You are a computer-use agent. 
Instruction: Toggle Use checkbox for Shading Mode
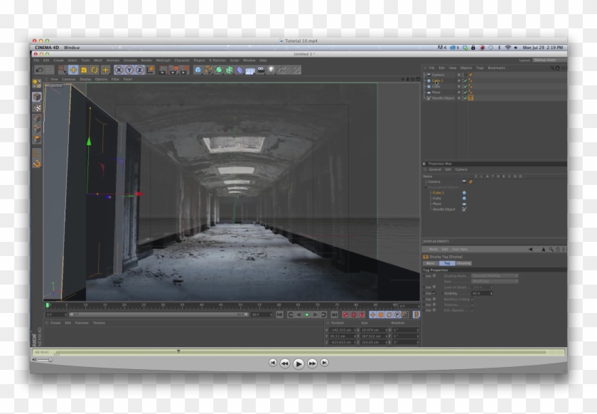pos(434,275)
